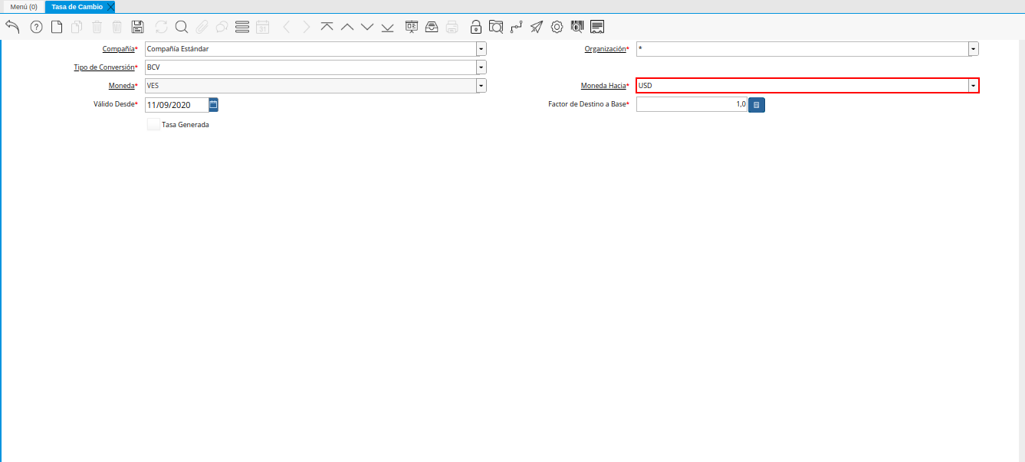The width and height of the screenshot is (1025, 462).
Task: Expand the Compañía dropdown arrow
Action: tap(481, 49)
